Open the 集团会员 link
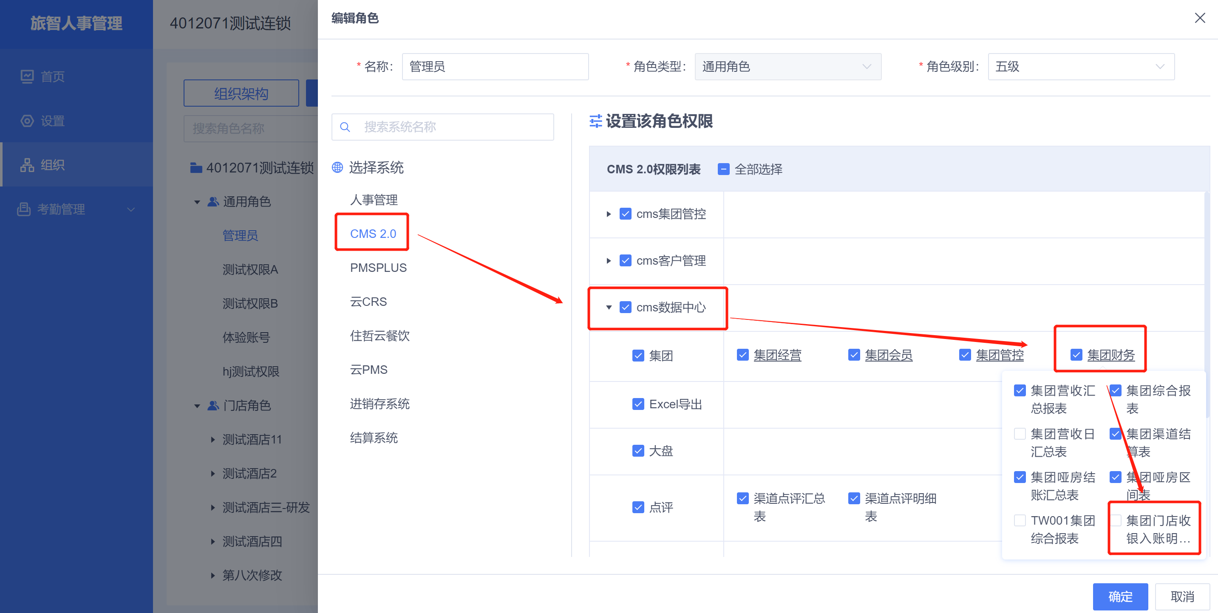The image size is (1218, 613). click(x=889, y=355)
